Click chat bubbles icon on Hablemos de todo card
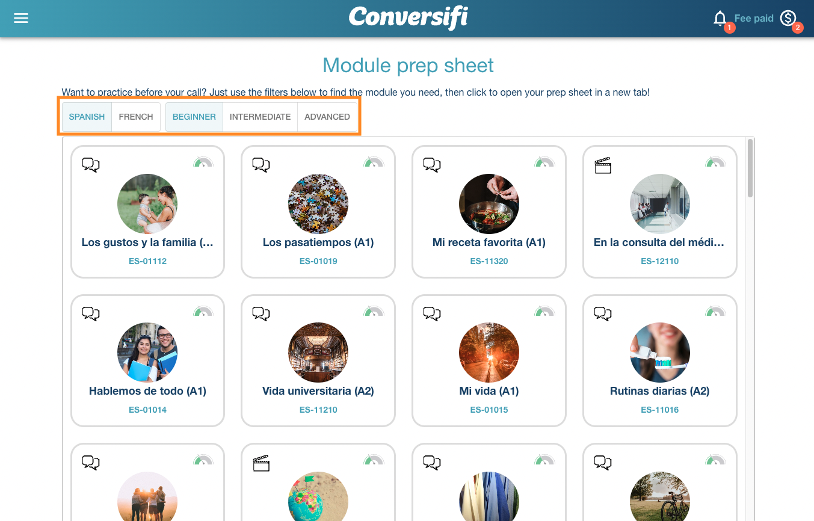The image size is (814, 521). point(91,313)
